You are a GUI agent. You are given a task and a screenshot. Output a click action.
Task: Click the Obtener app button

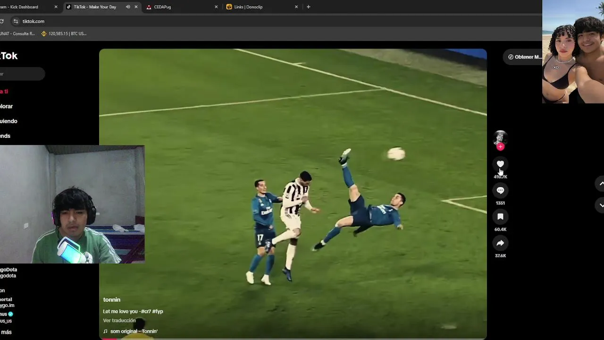[524, 57]
